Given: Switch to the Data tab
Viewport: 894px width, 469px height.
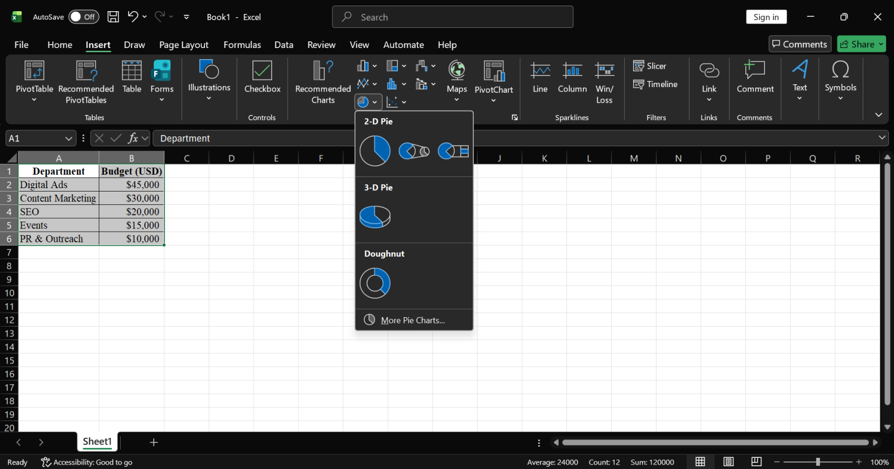Looking at the screenshot, I should pos(284,45).
